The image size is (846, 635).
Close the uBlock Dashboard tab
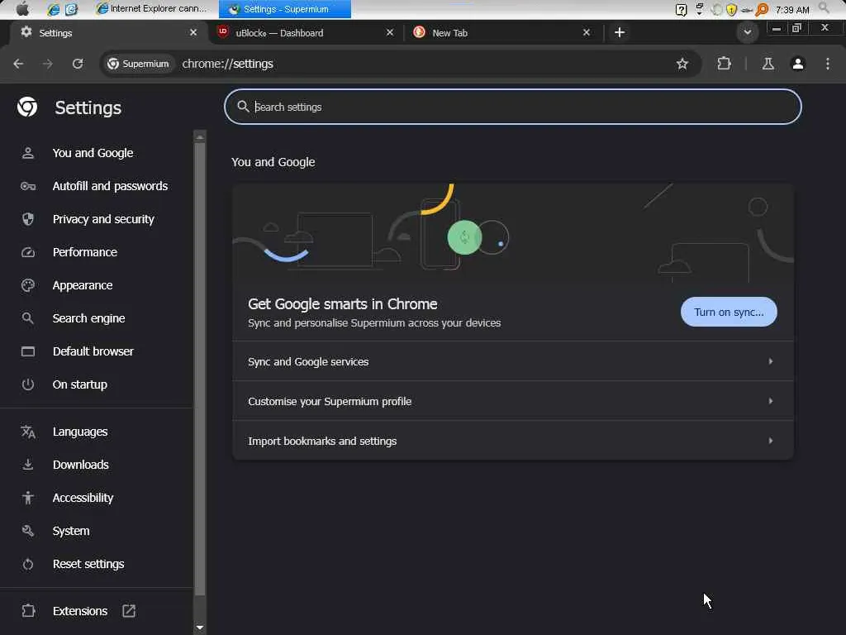click(x=390, y=32)
